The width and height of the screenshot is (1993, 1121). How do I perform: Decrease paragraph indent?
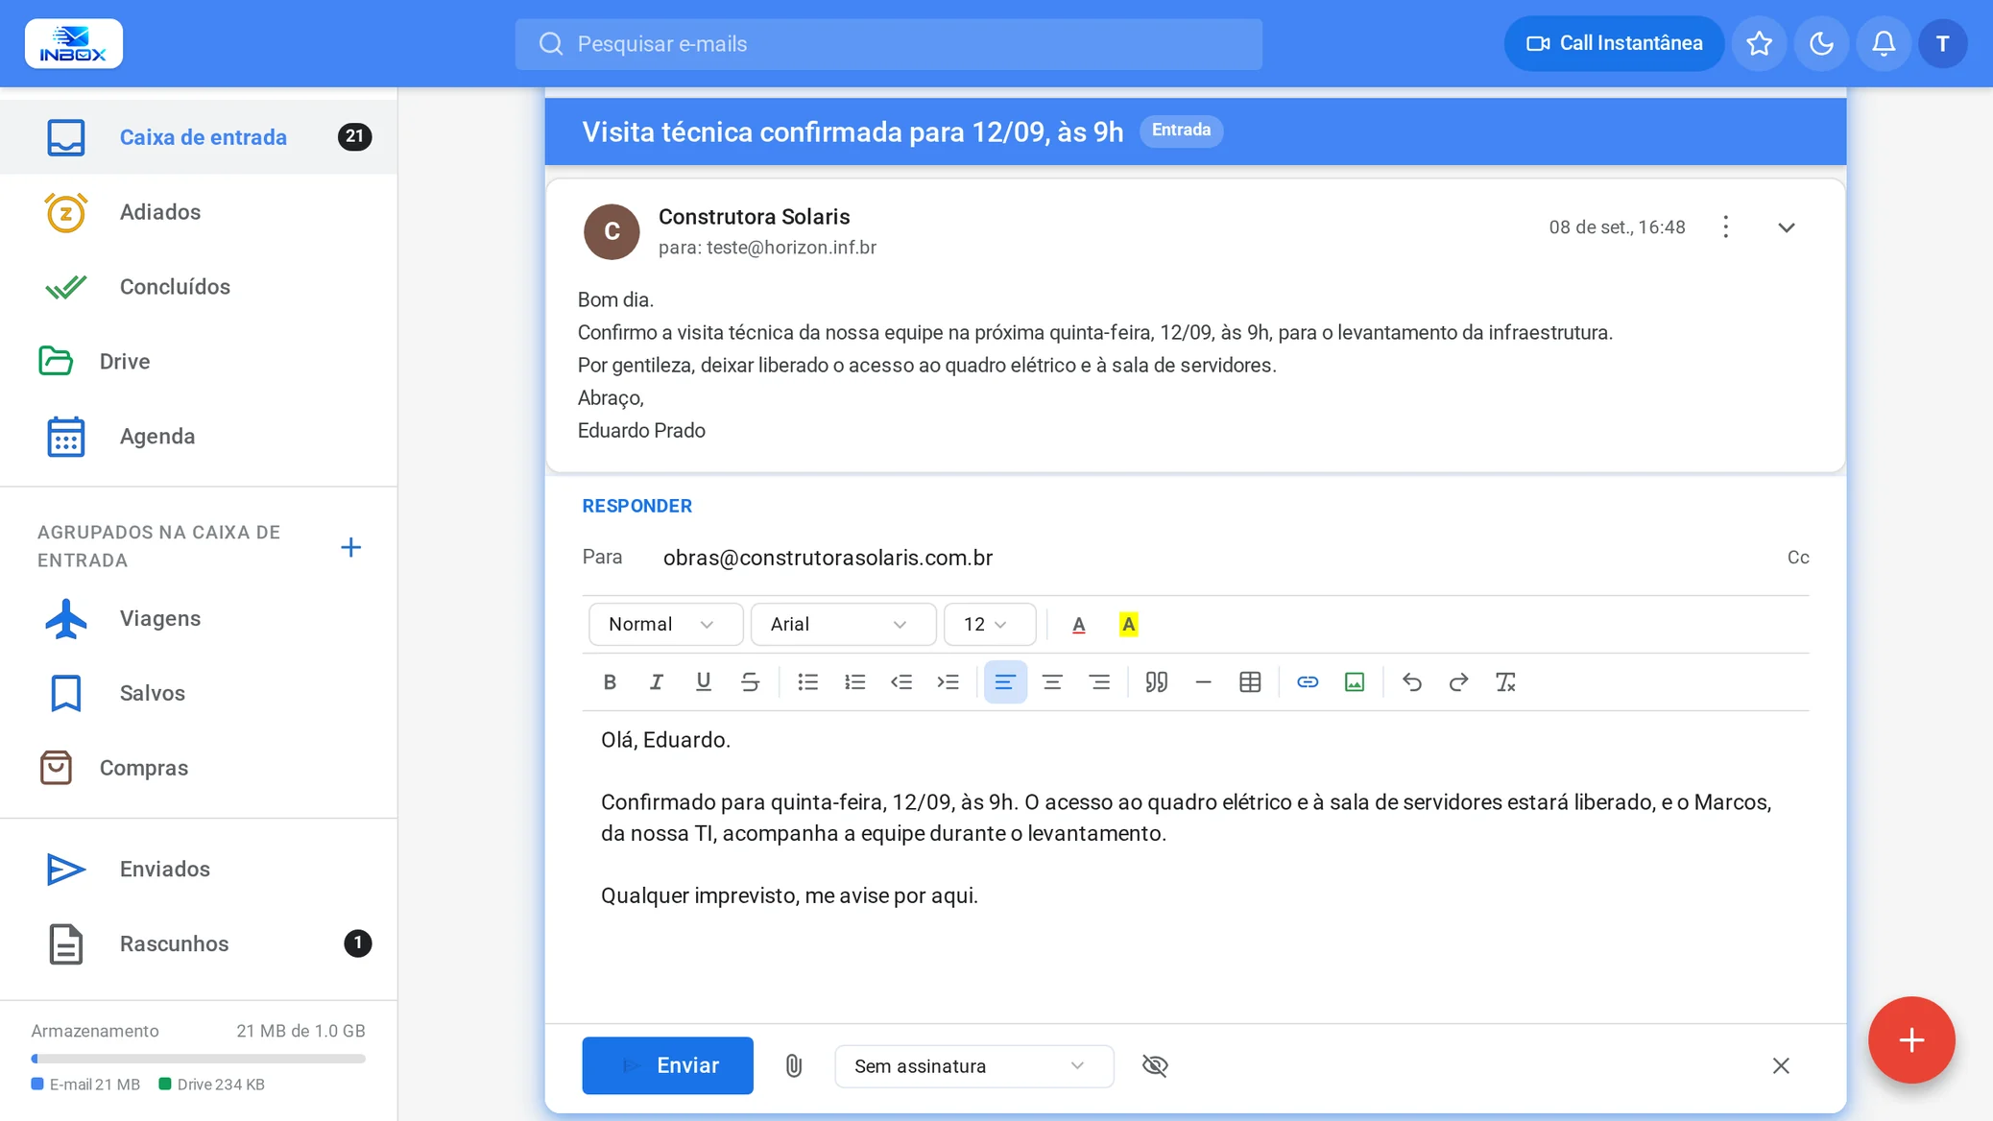click(x=901, y=682)
